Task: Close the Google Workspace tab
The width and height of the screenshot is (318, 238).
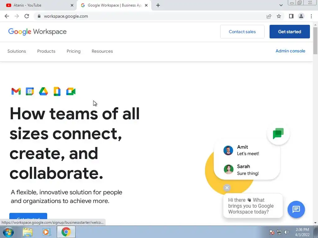Action: (x=146, y=5)
